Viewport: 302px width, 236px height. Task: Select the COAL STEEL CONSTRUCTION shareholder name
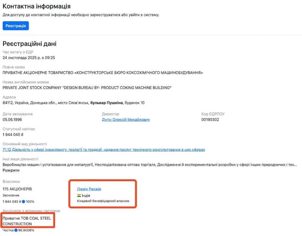pos(27,221)
